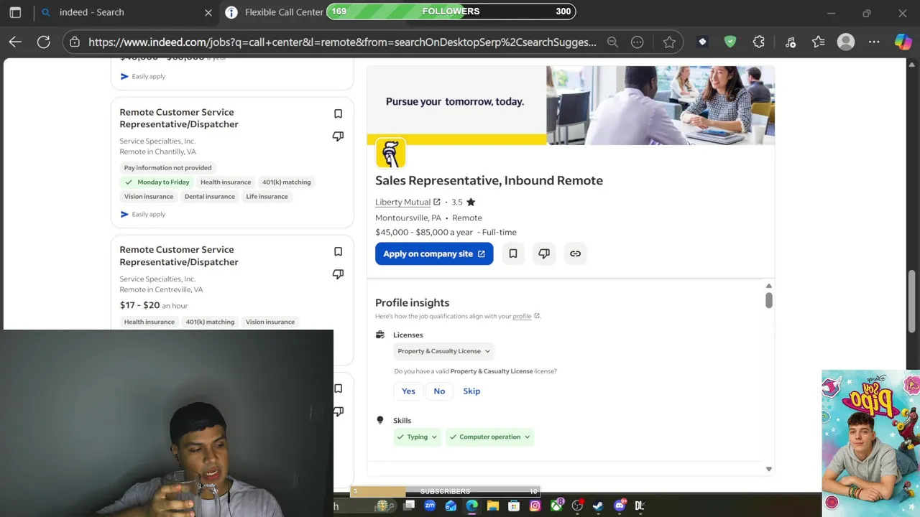Mark Sales Representative job as not interested

(544, 253)
